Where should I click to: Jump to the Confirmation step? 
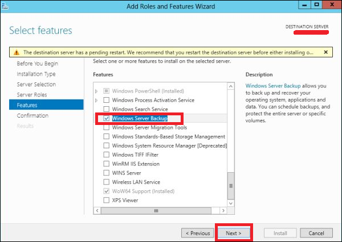pyautogui.click(x=32, y=115)
